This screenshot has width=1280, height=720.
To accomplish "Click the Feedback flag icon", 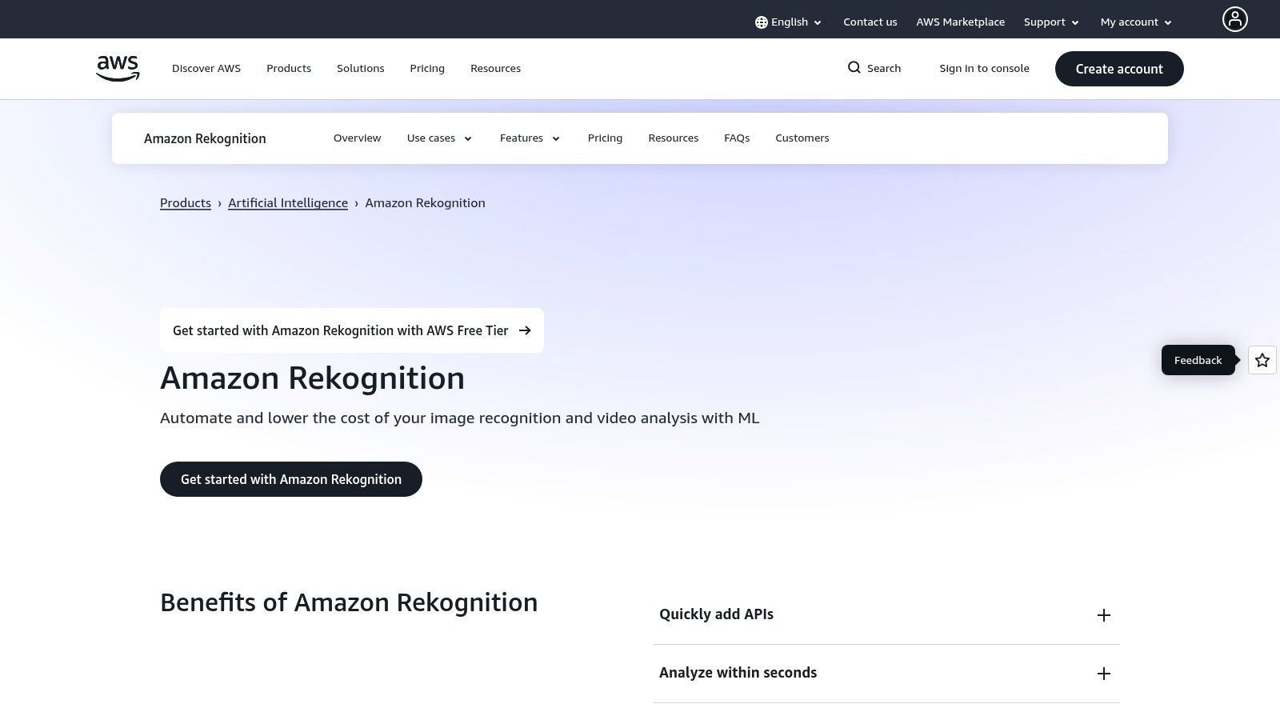I will 1198,360.
